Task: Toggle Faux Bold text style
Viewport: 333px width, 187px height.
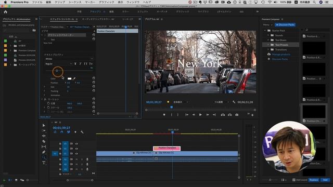Action: coord(75,64)
